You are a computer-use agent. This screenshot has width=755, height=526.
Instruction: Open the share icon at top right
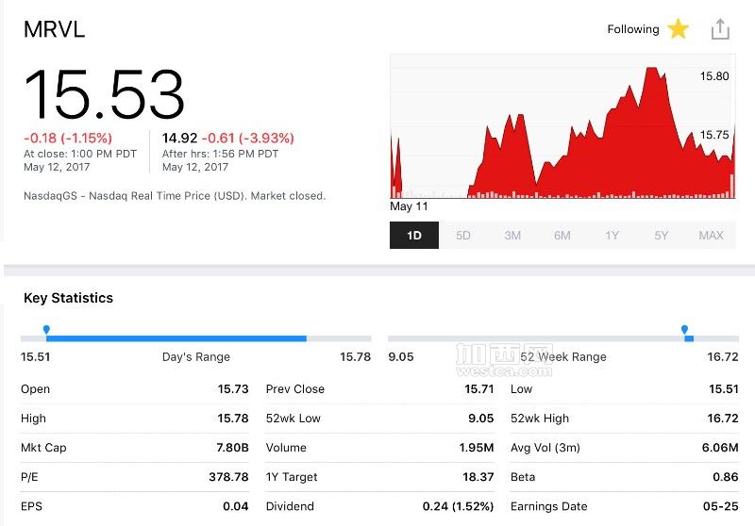click(x=720, y=29)
